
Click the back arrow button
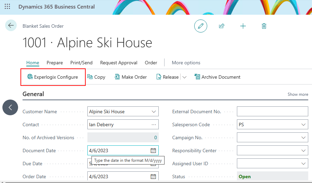click(11, 25)
